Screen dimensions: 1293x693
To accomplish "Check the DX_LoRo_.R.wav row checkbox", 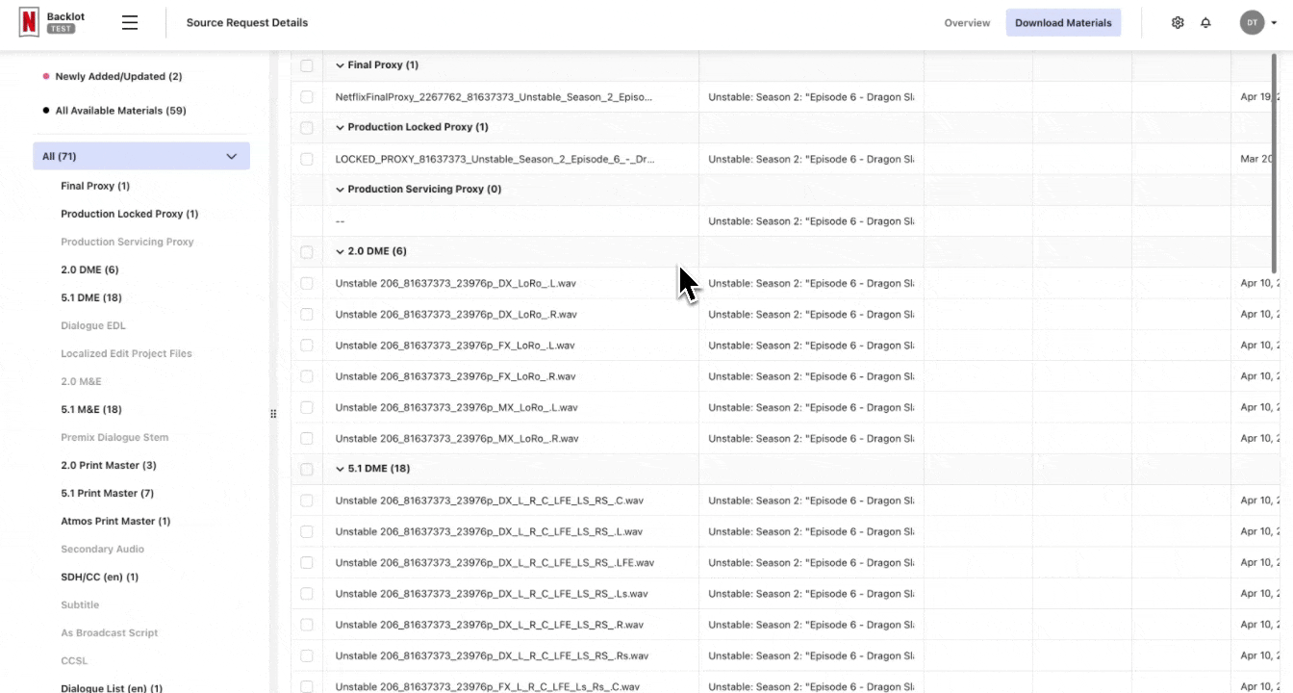I will tap(307, 314).
